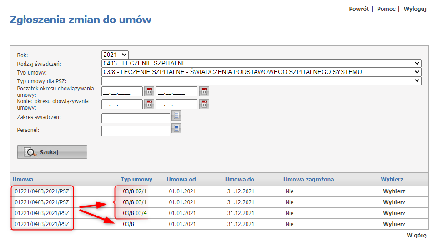438x241 pixels.
Task: Click inside the Zakres świadczeń text field
Action: click(136, 118)
